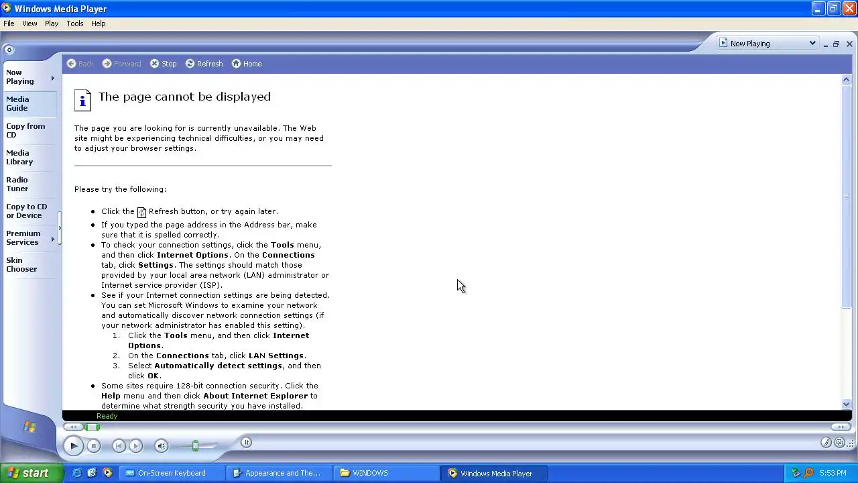Toggle the menu bar auto-hide button

(9, 50)
